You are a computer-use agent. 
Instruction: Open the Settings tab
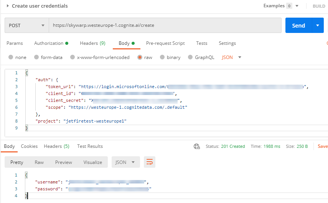[227, 43]
